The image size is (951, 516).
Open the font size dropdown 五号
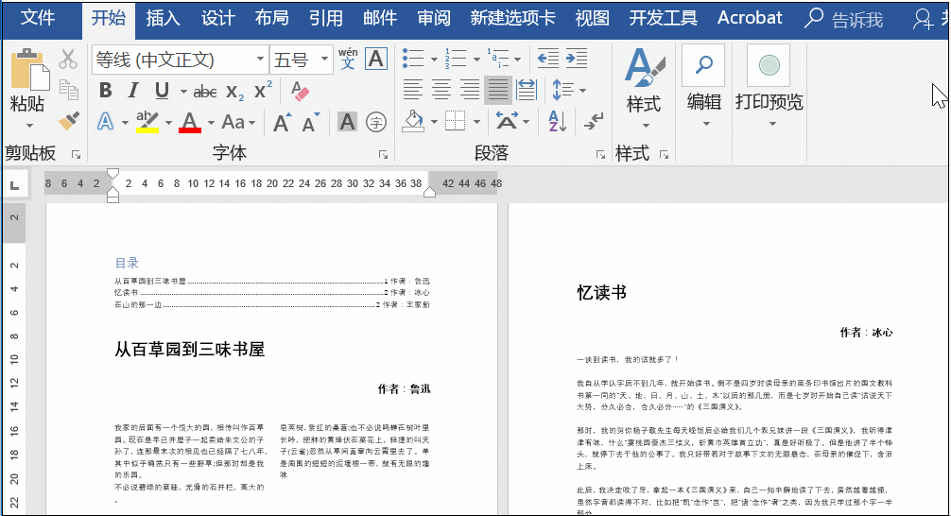[324, 60]
